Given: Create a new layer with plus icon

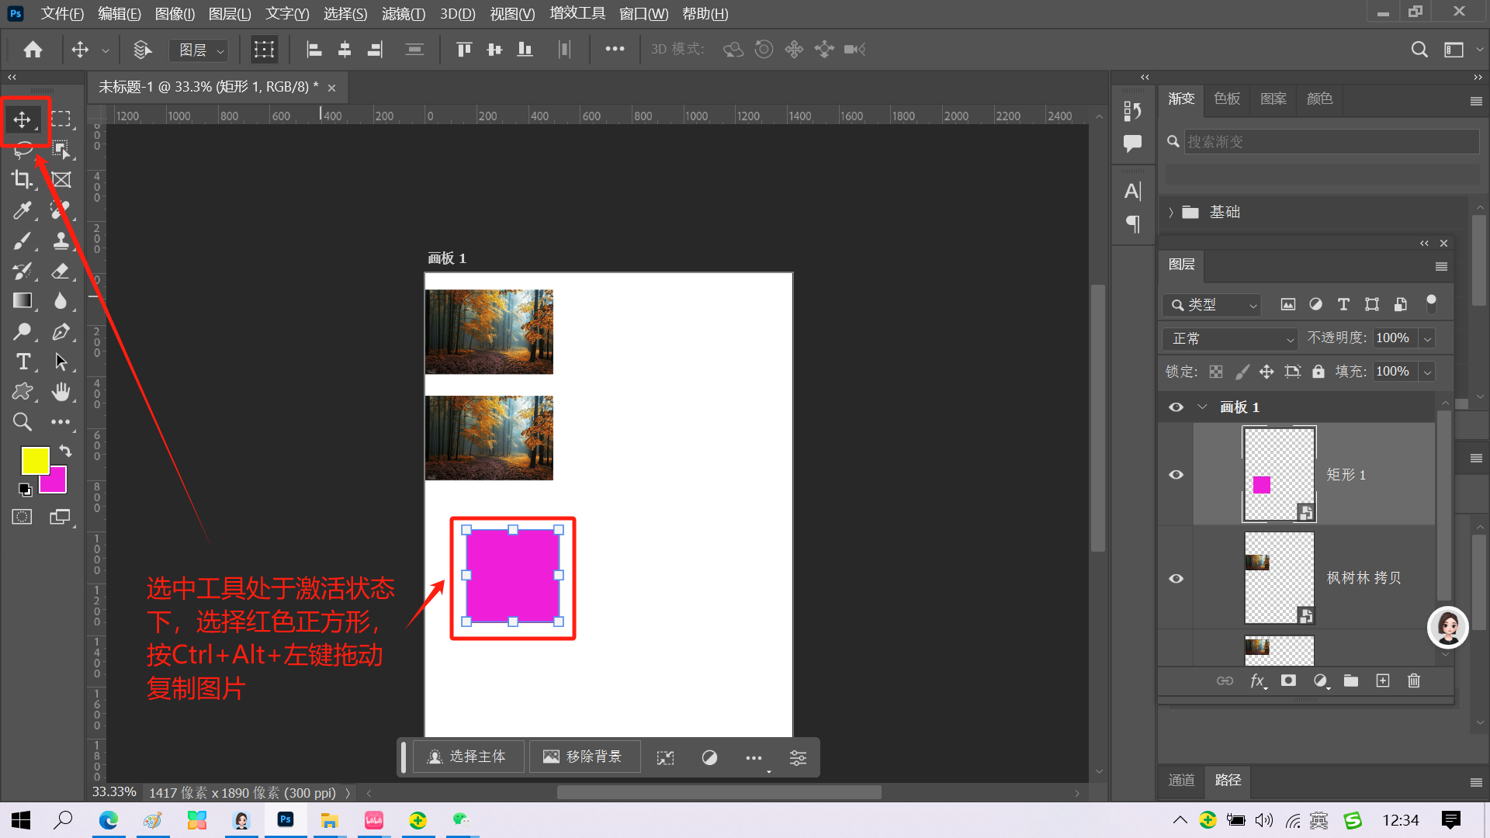Looking at the screenshot, I should [x=1382, y=680].
